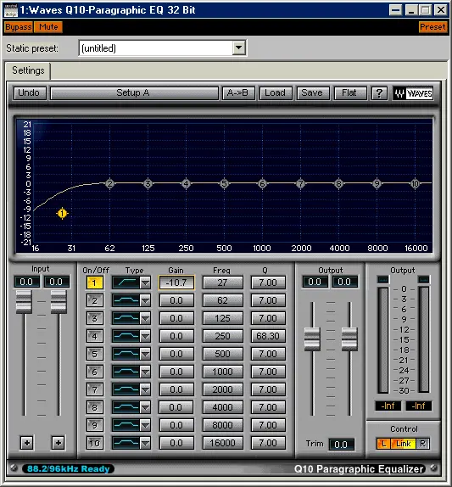
Task: Click the Load button
Action: point(276,93)
